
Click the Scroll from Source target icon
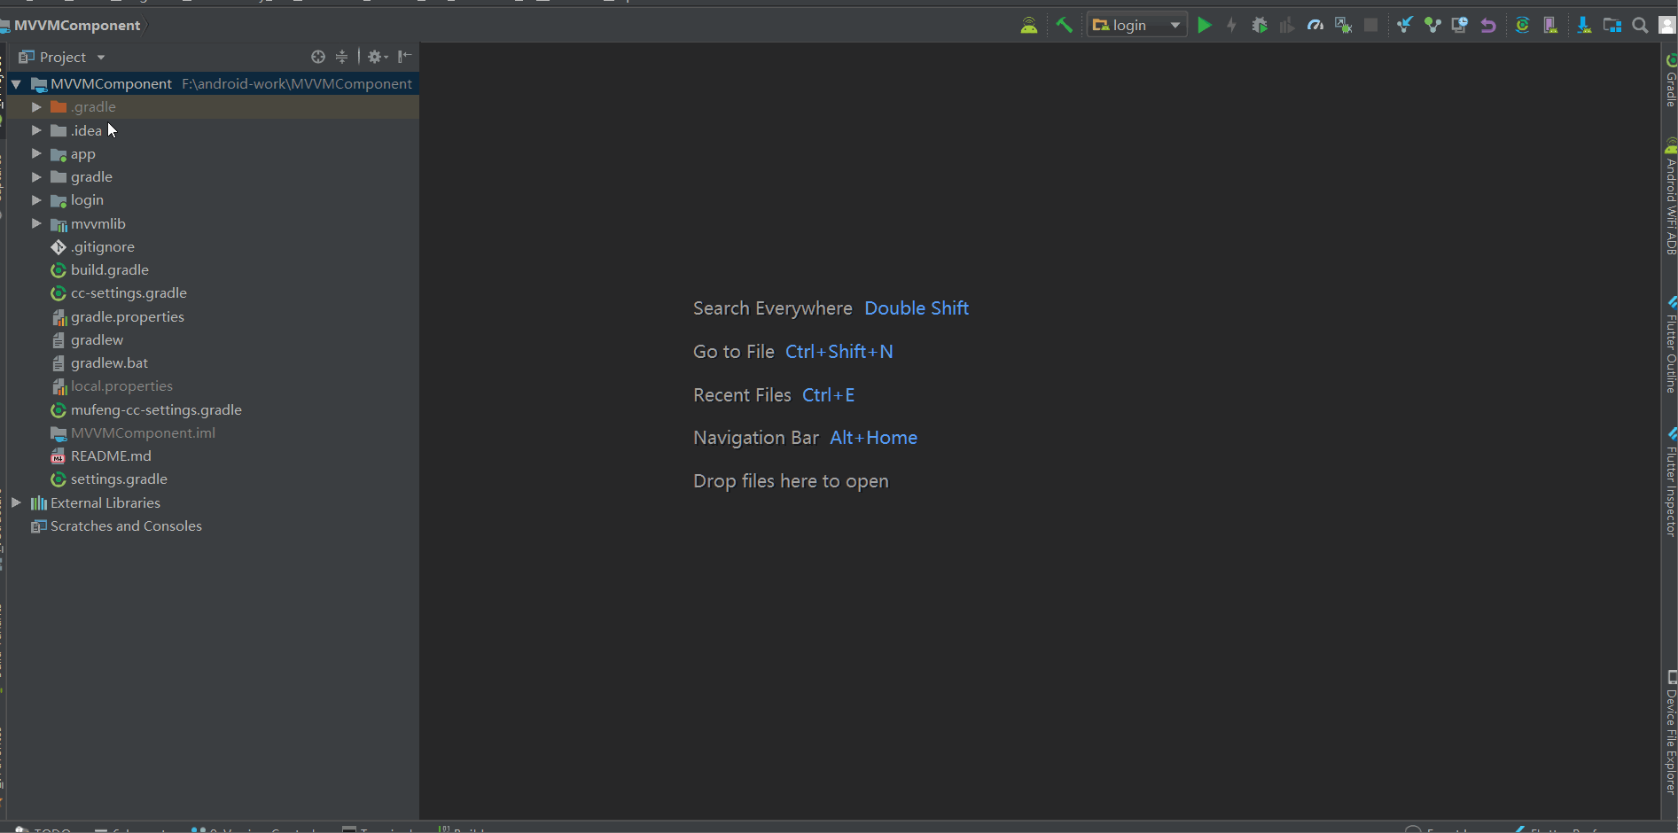coord(318,57)
